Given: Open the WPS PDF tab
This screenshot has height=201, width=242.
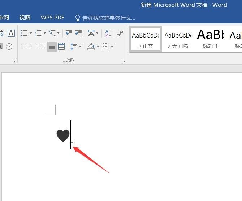Looking at the screenshot, I should (52, 18).
